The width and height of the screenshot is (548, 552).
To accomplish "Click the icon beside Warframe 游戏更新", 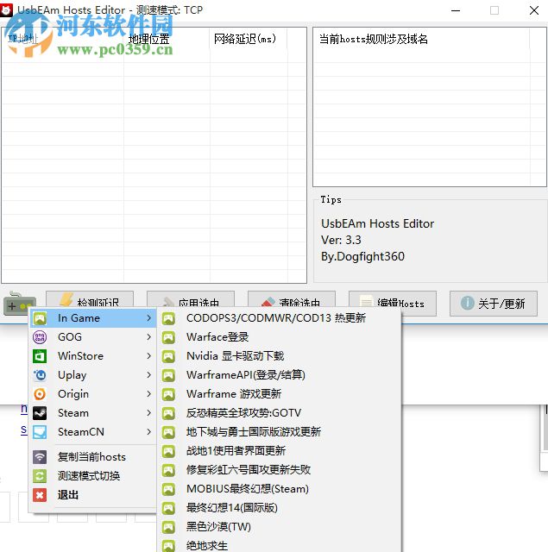I will coord(168,394).
